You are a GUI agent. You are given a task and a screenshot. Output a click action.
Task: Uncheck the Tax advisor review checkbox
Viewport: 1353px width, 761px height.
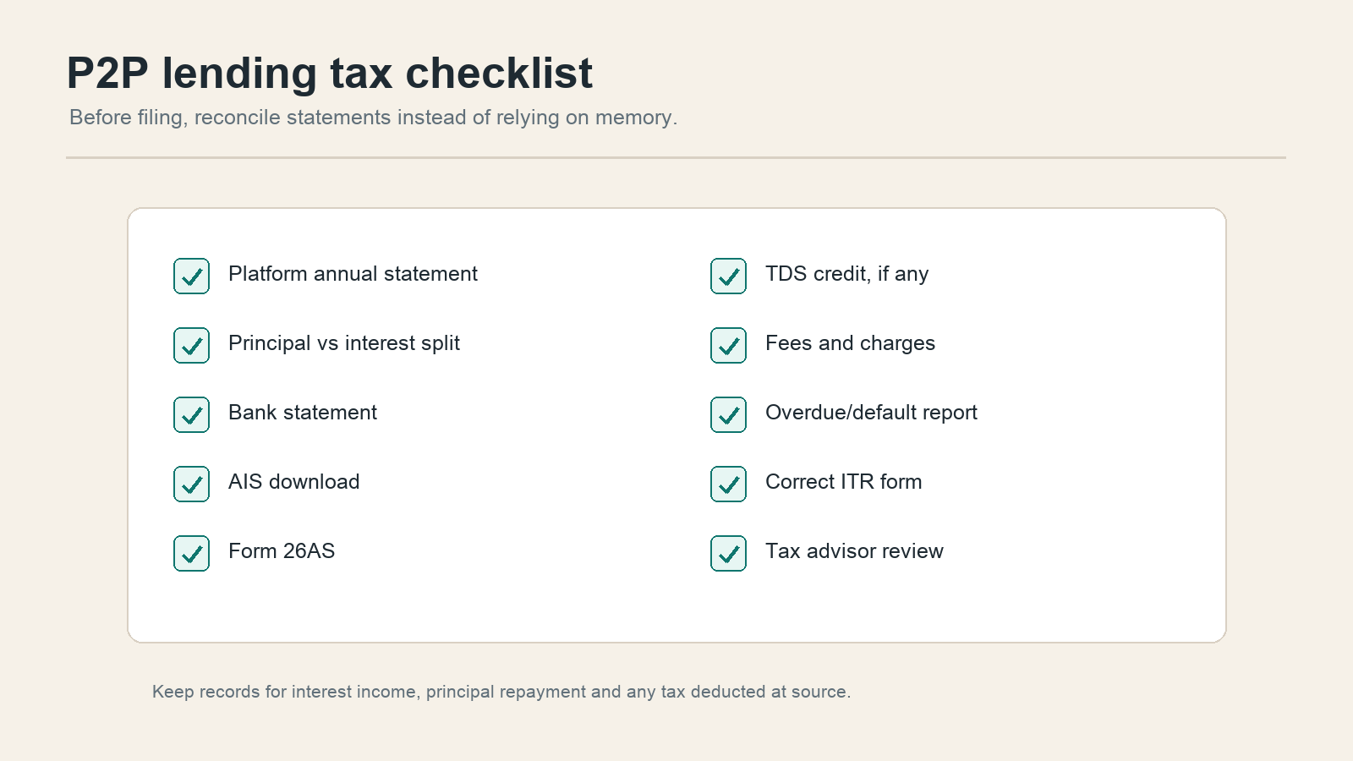pyautogui.click(x=728, y=553)
